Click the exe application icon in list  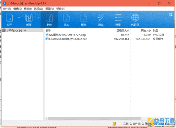click(x=47, y=39)
